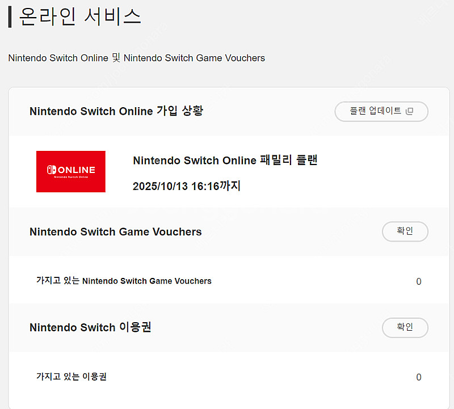The image size is (454, 409).
Task: Click the 이용권 count 0 value
Action: pyautogui.click(x=419, y=377)
